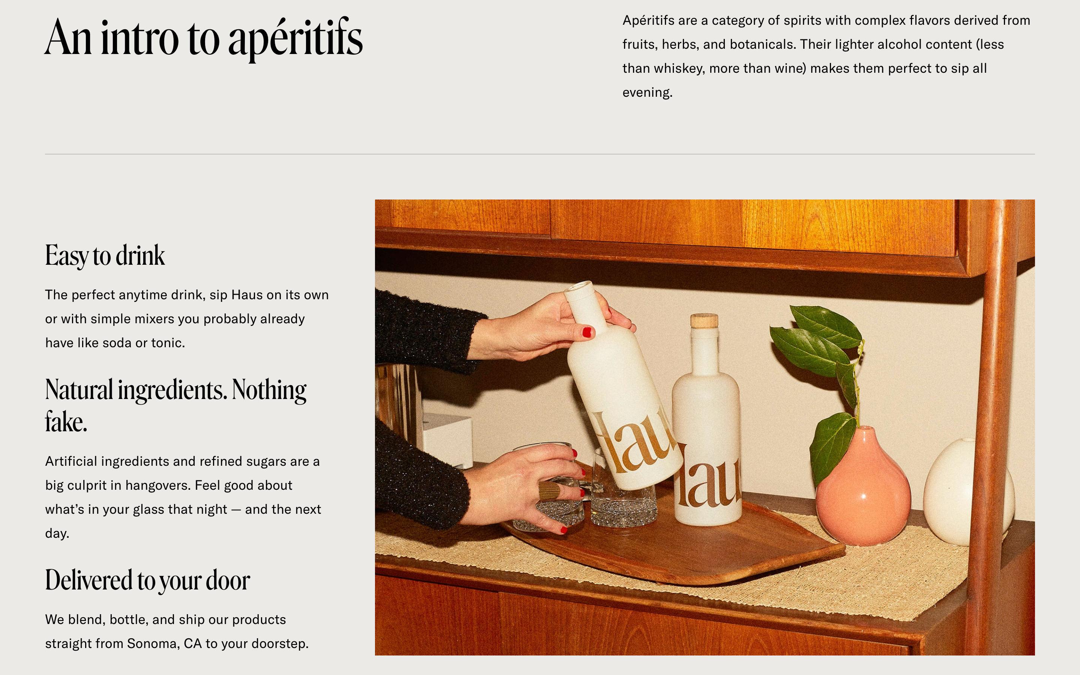The width and height of the screenshot is (1080, 675).
Task: Click the Sonoma, CA shipping paragraph
Action: point(177,632)
